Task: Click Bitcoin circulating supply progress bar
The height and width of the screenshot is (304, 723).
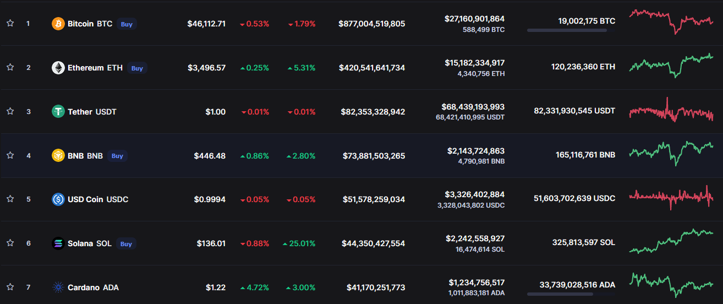Action: [x=571, y=30]
